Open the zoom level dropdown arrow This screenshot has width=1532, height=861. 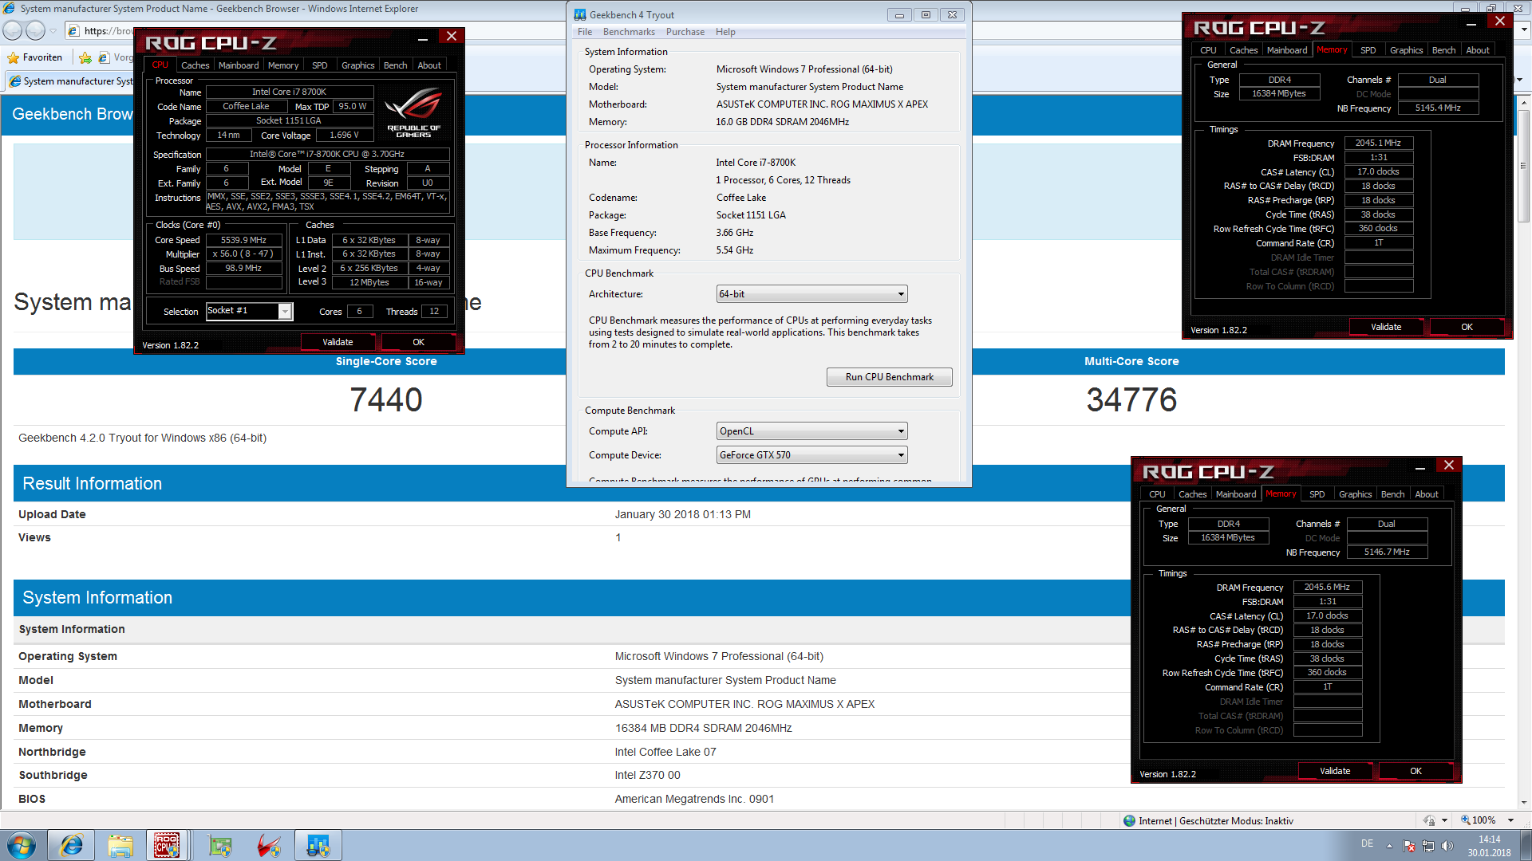[x=1510, y=820]
